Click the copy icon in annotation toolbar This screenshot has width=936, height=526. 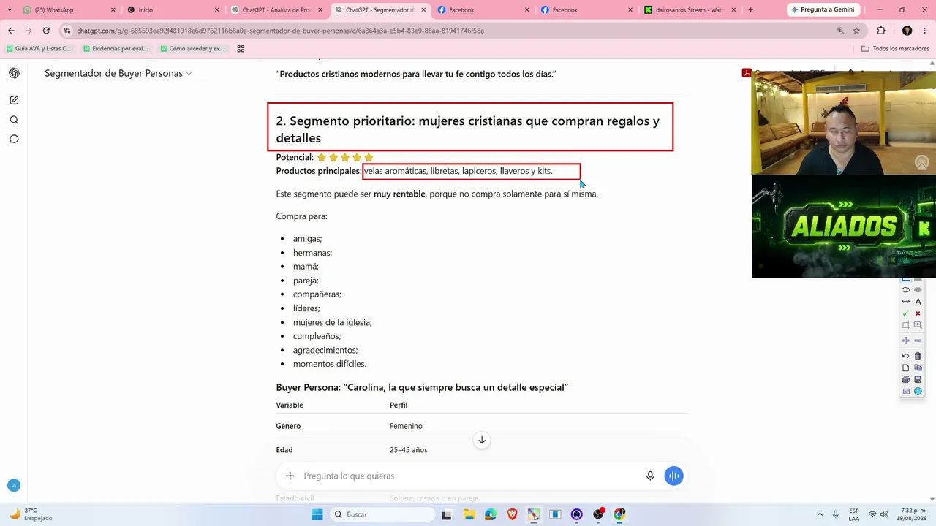click(x=918, y=367)
